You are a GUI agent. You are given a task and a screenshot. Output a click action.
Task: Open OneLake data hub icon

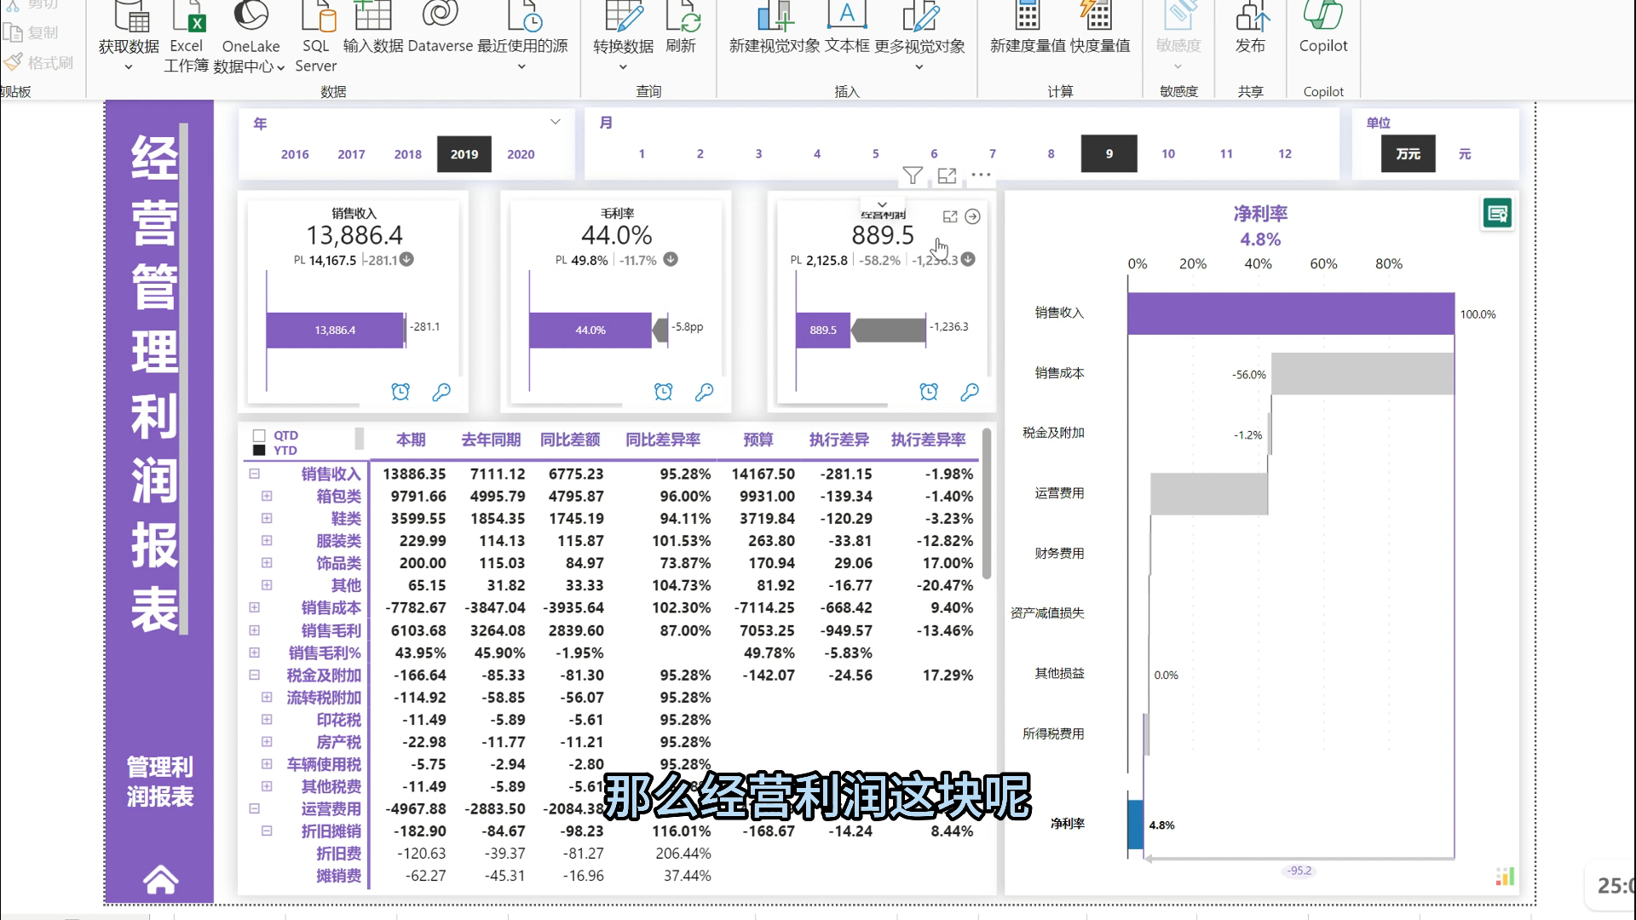(x=251, y=15)
